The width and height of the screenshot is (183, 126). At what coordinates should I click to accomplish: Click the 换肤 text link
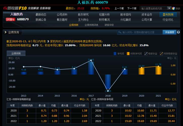(178, 8)
